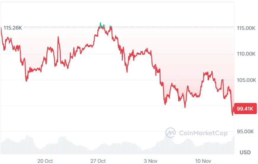
Task: Click the USD currency label
Action: [245, 152]
